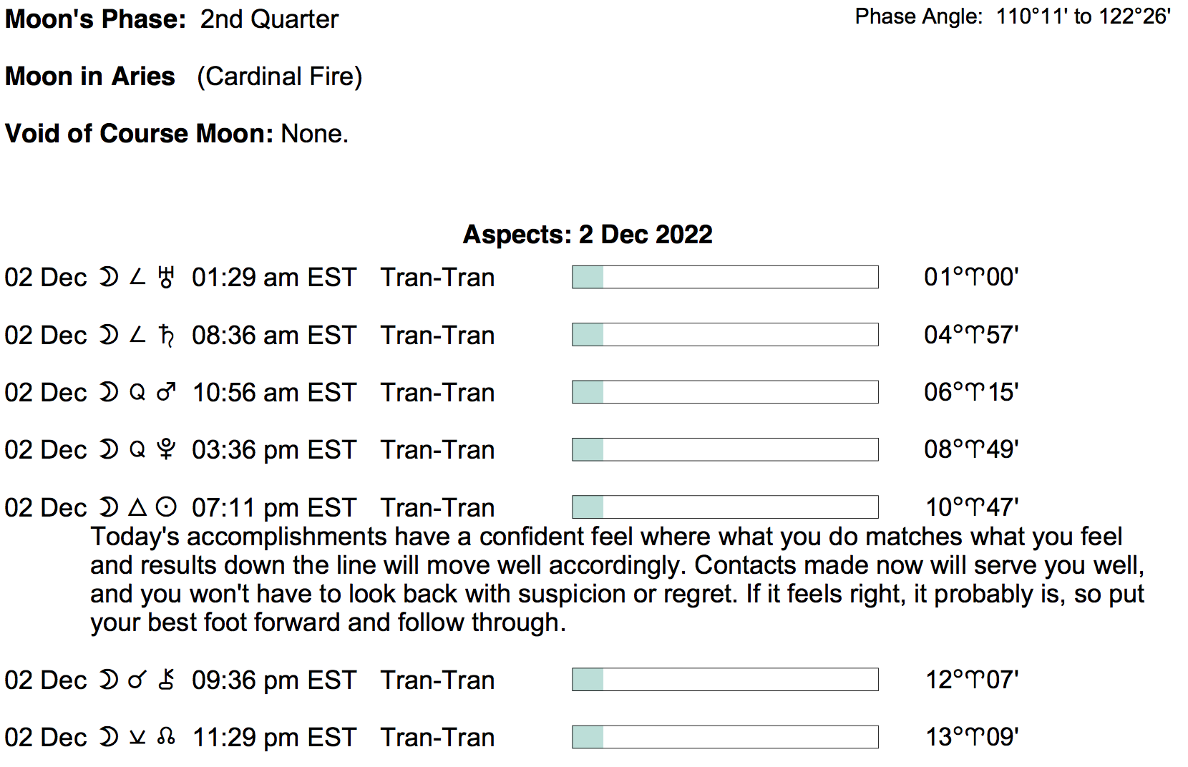Select the conjunction symbol in the Chiron row

pos(136,680)
